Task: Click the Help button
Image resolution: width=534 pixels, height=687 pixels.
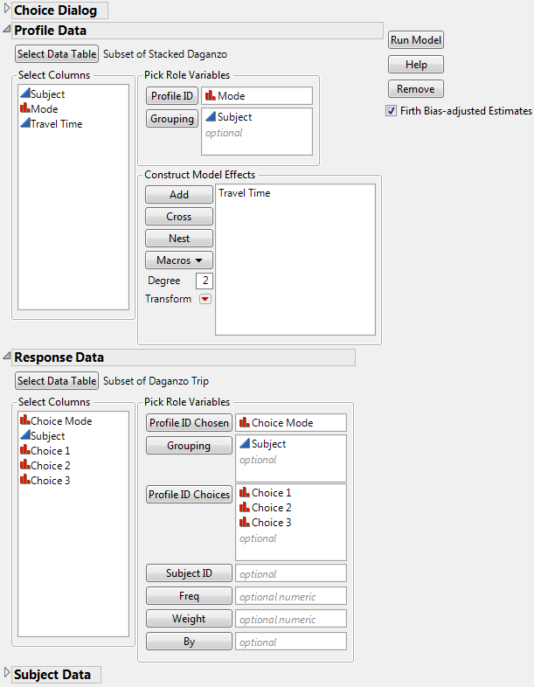Action: pyautogui.click(x=416, y=65)
